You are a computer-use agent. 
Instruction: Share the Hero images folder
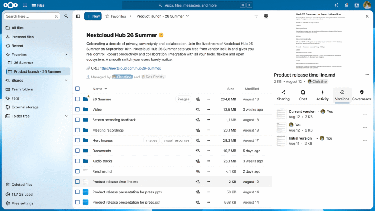197,140
